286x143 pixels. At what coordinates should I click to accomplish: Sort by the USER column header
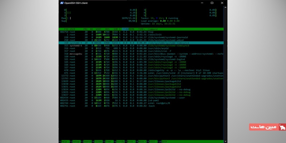[73, 29]
